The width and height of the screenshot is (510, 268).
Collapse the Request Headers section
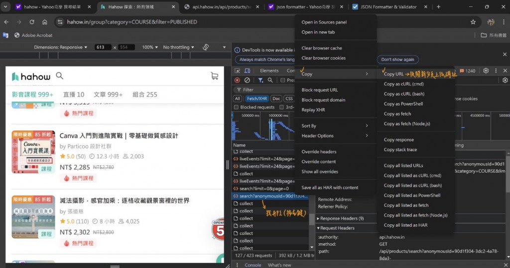336,228
